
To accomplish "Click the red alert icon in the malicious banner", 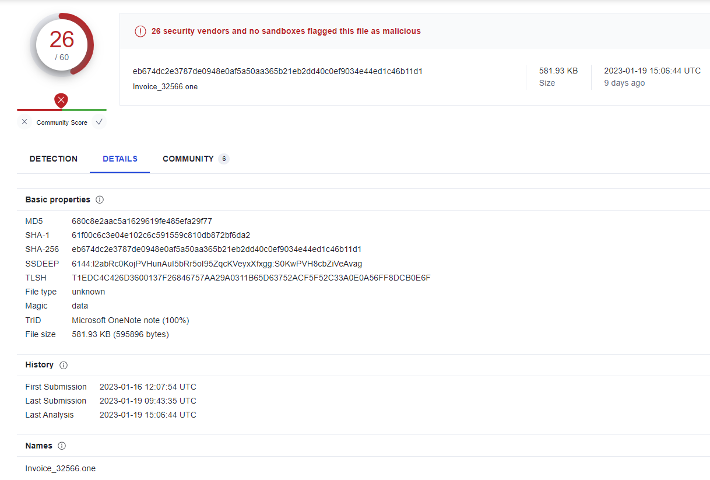I will point(140,31).
